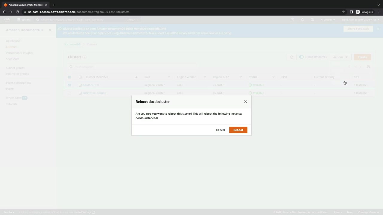Confirm with the orange Reboot button
Image resolution: width=383 pixels, height=215 pixels.
[x=238, y=130]
